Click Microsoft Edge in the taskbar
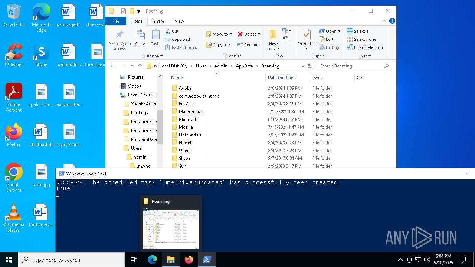This screenshot has height=267, width=475. [x=153, y=260]
